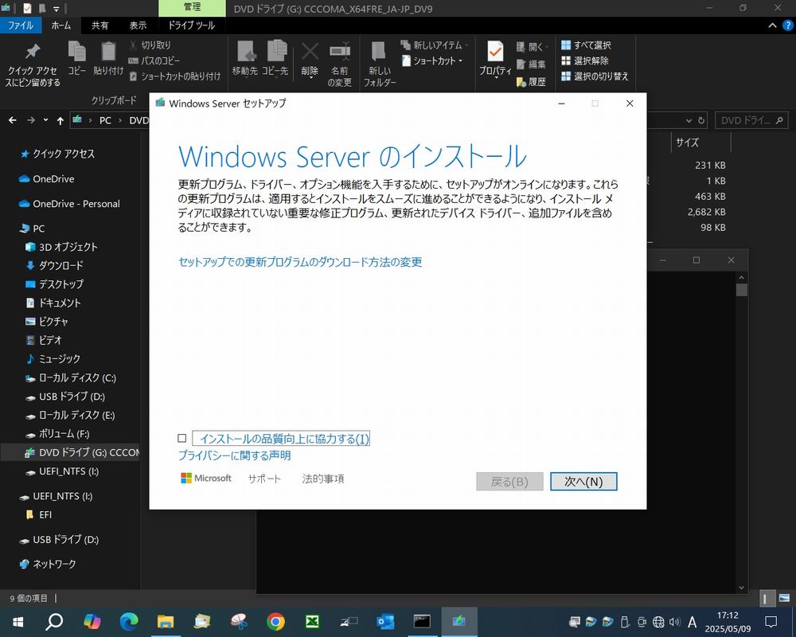Open セットアップでの更新プログラムのダウンロード方法の変更 link

[x=300, y=262]
